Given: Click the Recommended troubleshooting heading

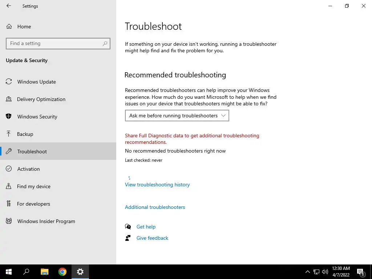Looking at the screenshot, I should click(x=175, y=75).
